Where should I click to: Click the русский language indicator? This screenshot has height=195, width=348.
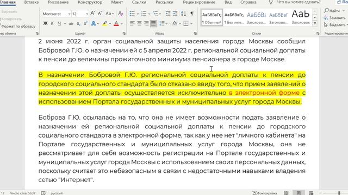(57, 193)
